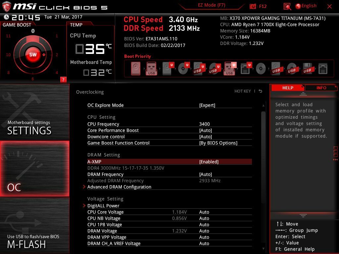Click the scroll-down arrow of the settings list

263,249
